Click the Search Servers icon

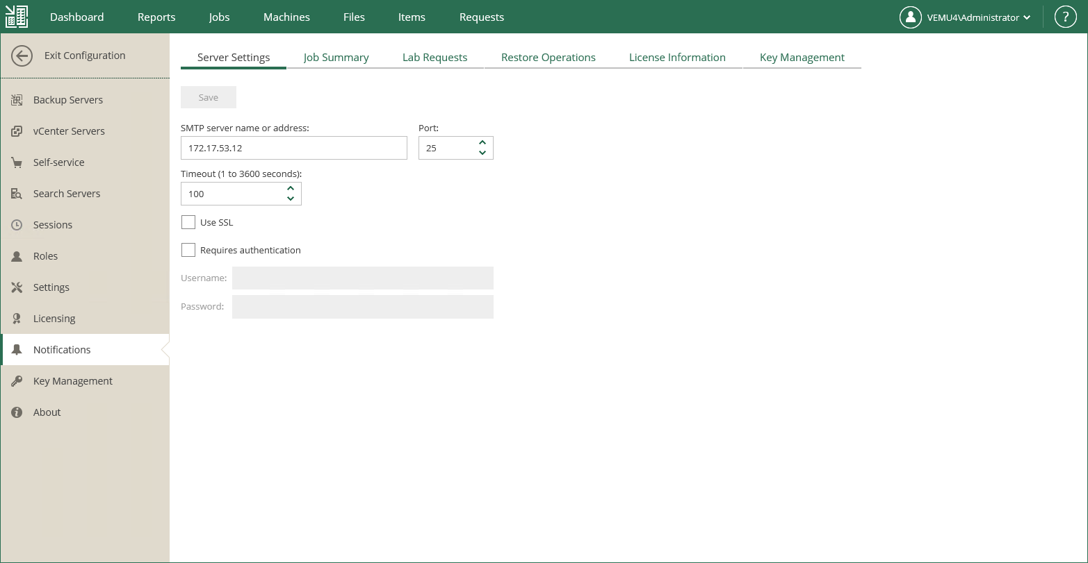pyautogui.click(x=17, y=194)
